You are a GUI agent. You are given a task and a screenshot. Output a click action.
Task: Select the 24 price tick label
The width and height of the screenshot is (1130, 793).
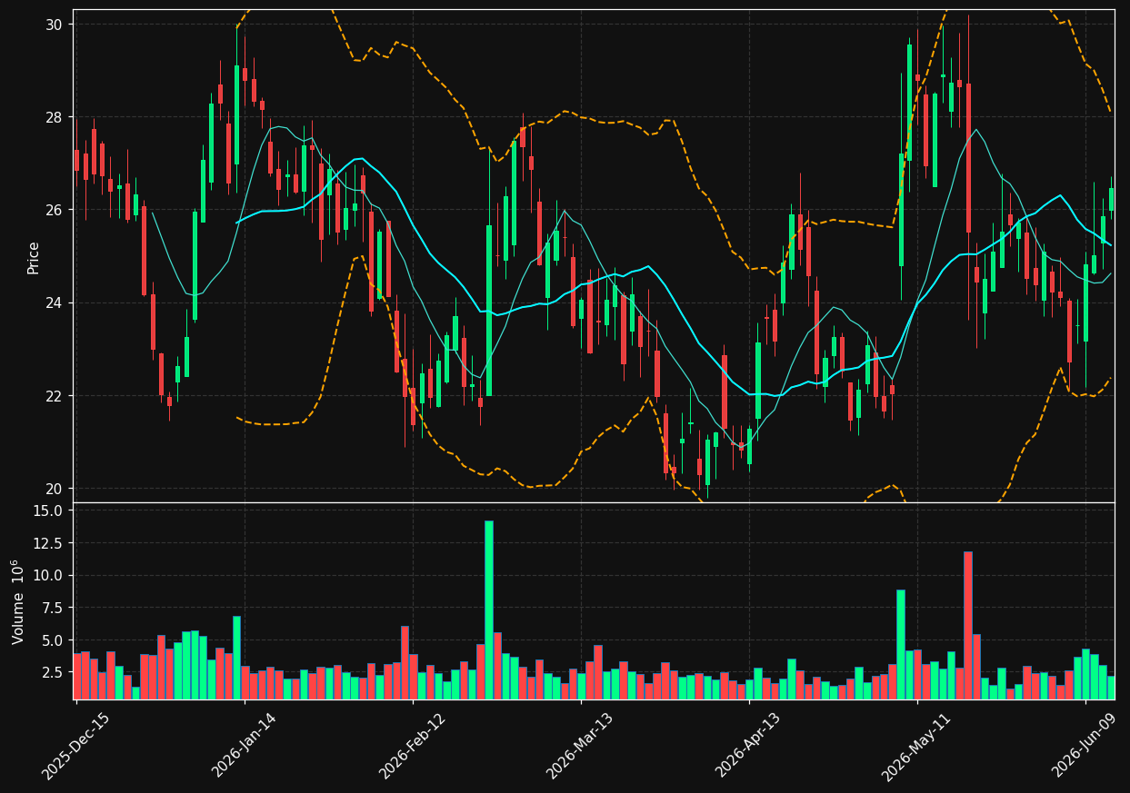53,302
